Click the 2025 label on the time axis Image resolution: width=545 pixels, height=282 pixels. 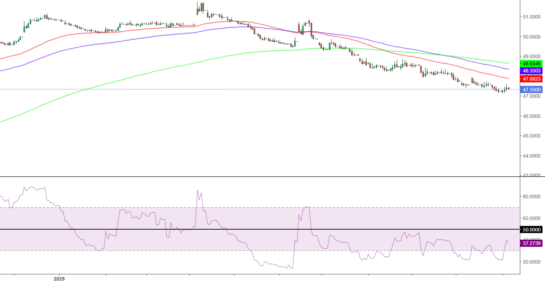(x=59, y=278)
